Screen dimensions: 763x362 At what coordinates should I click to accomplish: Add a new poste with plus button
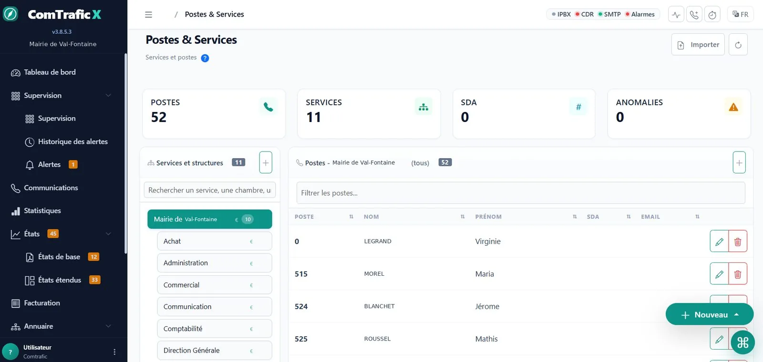(x=739, y=162)
